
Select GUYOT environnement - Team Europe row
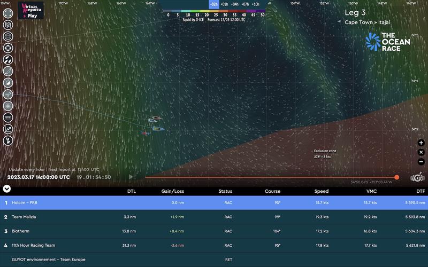(214, 260)
